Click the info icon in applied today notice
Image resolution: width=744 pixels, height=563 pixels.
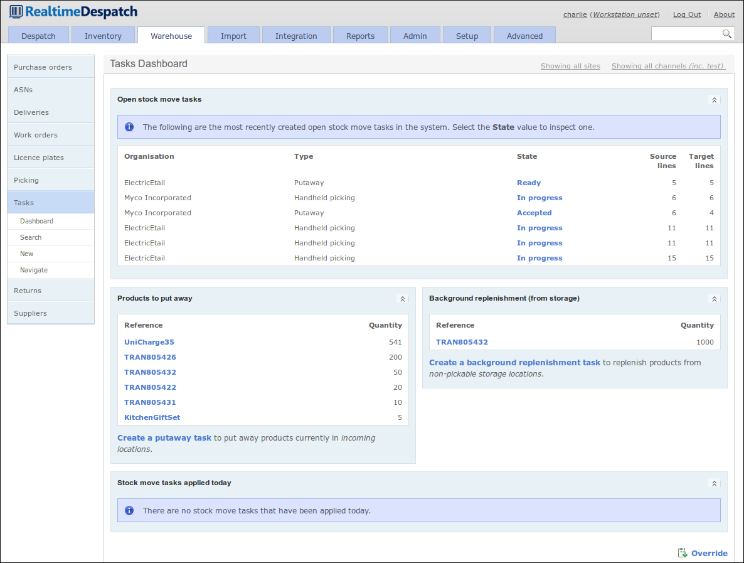pyautogui.click(x=129, y=510)
